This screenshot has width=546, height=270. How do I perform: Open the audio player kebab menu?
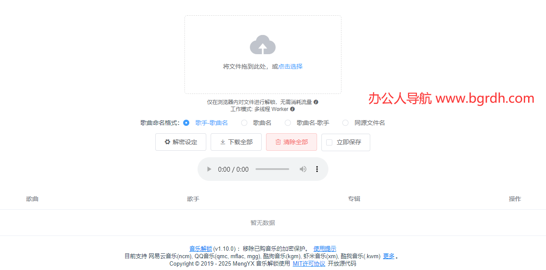317,169
